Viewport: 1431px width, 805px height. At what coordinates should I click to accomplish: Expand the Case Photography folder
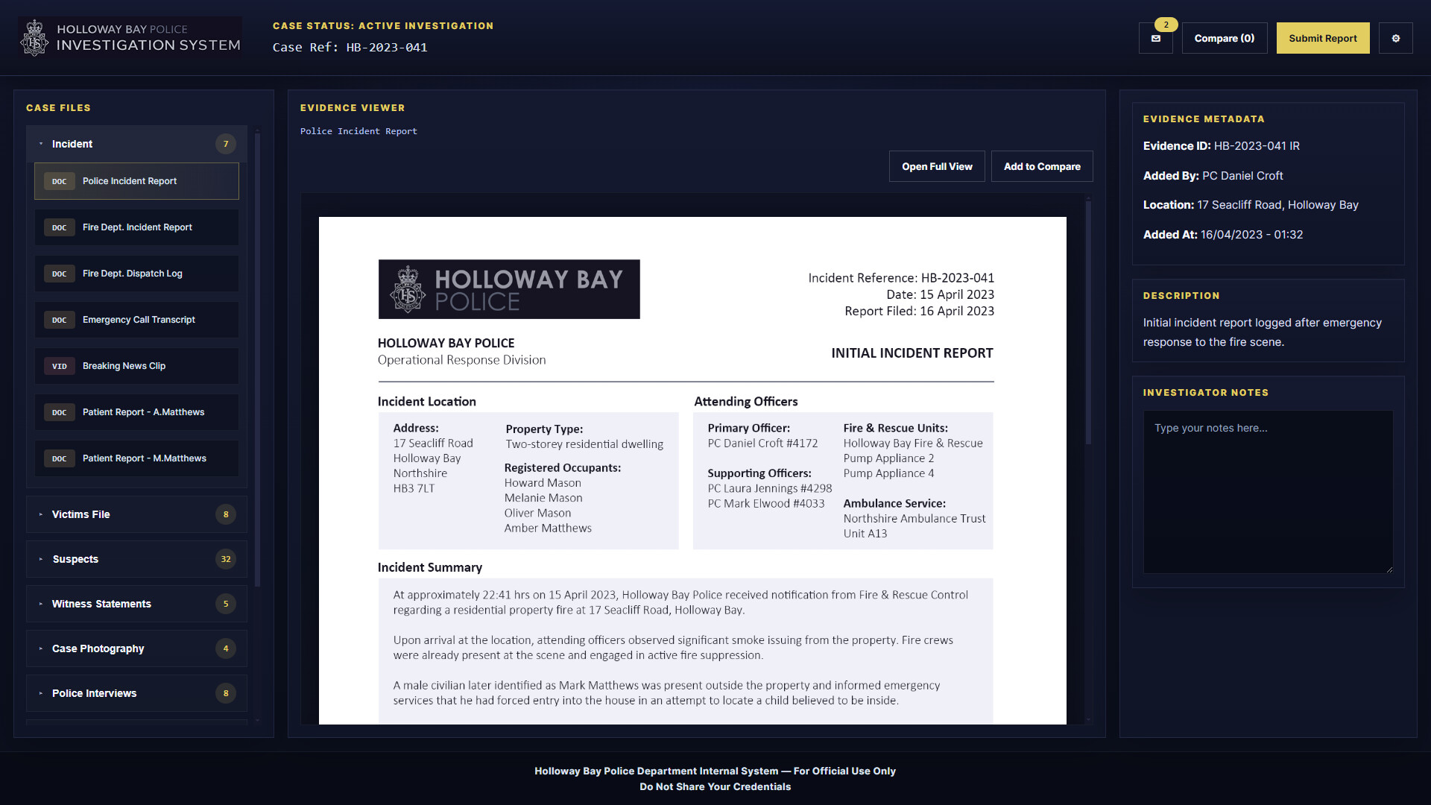tap(98, 648)
